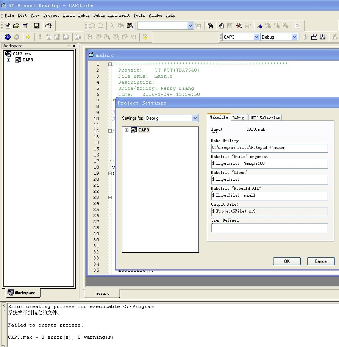Expand CAP3 node in Workspace tree

[8, 60]
